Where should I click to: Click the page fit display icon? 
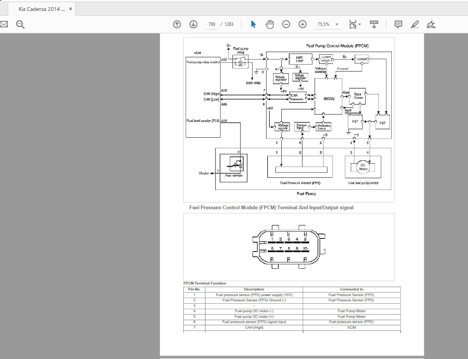pos(352,24)
